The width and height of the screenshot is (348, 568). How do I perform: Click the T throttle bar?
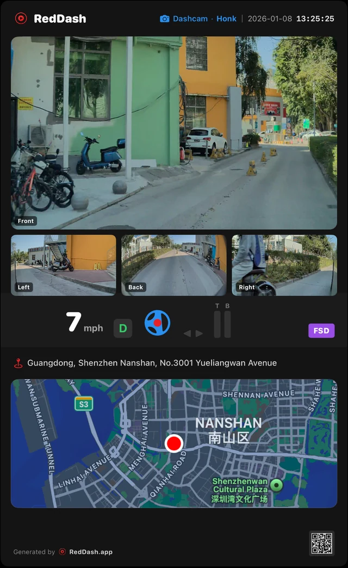tap(217, 324)
